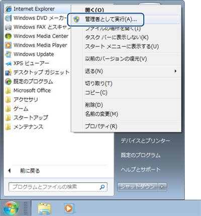Click the デスクトップ ガジェット label
This screenshot has width=201, height=216.
point(42,72)
